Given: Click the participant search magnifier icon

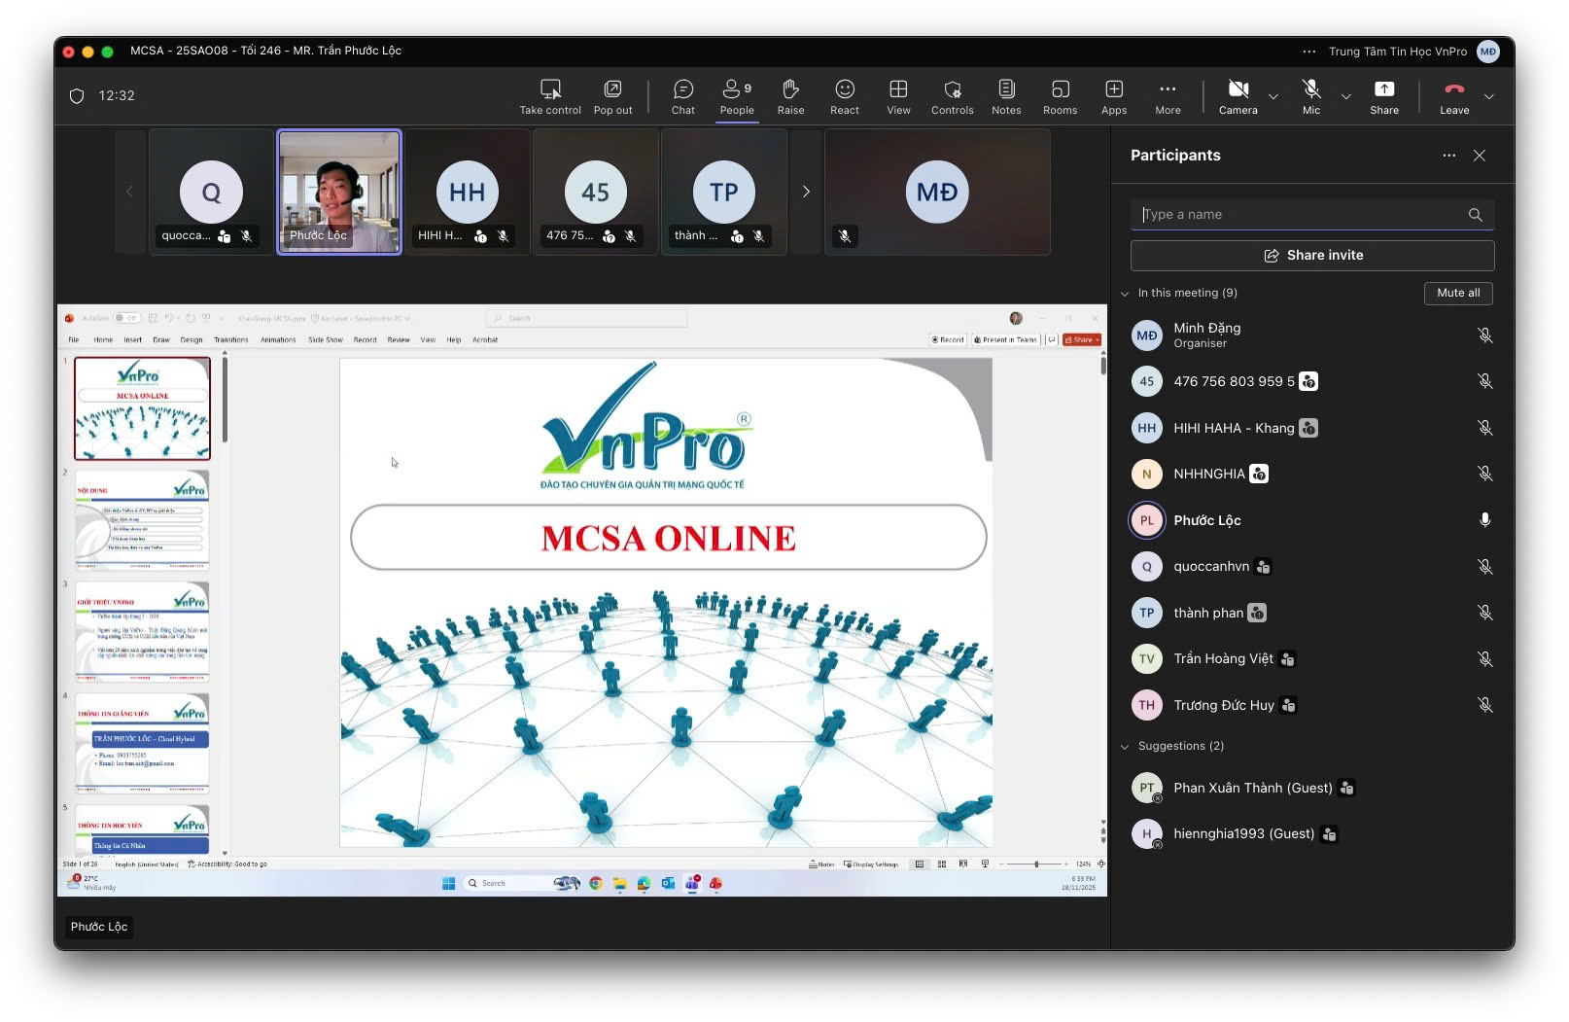Looking at the screenshot, I should tap(1475, 215).
